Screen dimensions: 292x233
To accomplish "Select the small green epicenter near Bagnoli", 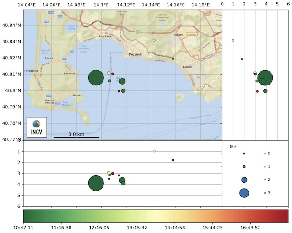I will coord(173,58).
